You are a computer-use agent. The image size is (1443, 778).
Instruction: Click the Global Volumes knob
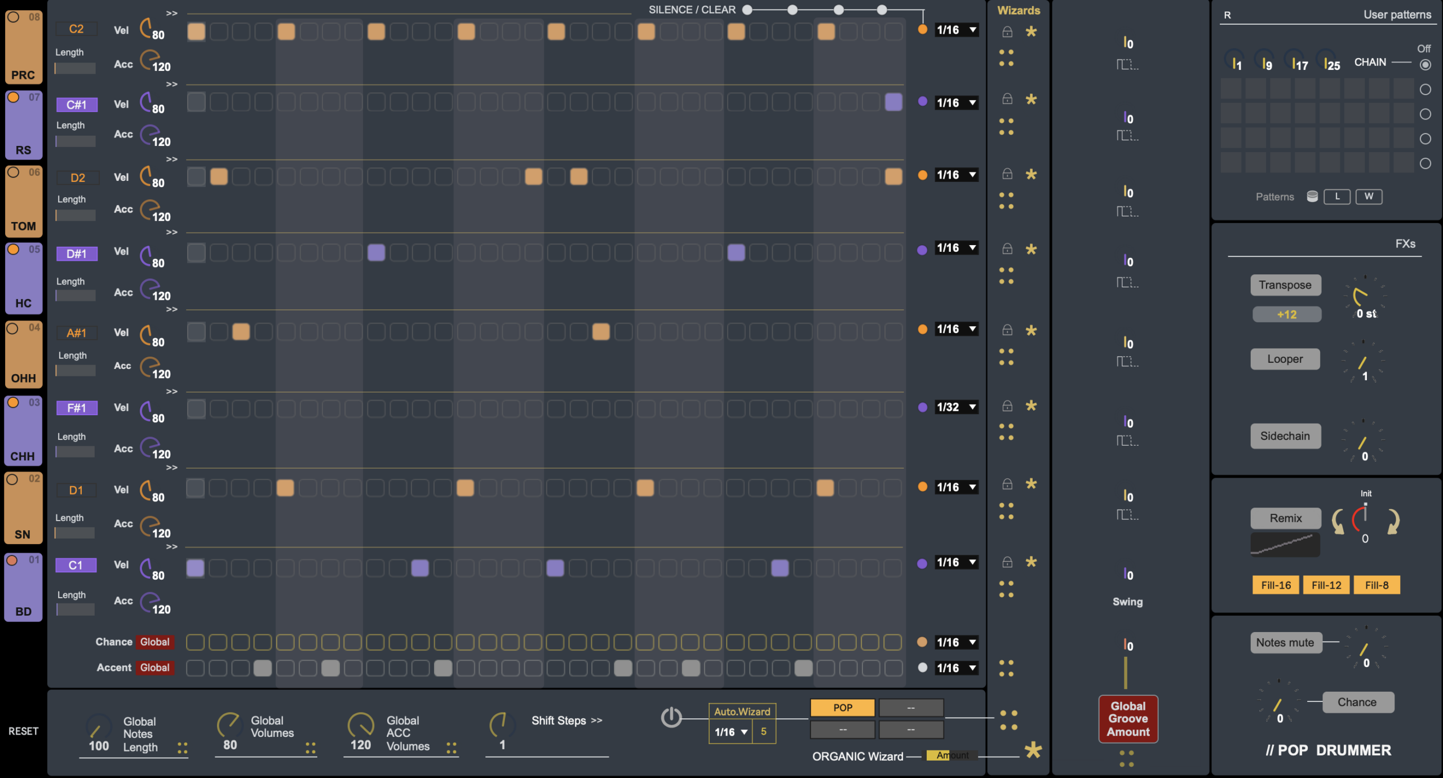(229, 724)
